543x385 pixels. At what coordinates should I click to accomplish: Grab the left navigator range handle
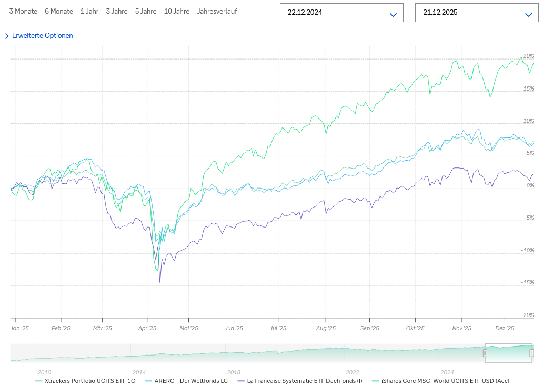coord(485,353)
